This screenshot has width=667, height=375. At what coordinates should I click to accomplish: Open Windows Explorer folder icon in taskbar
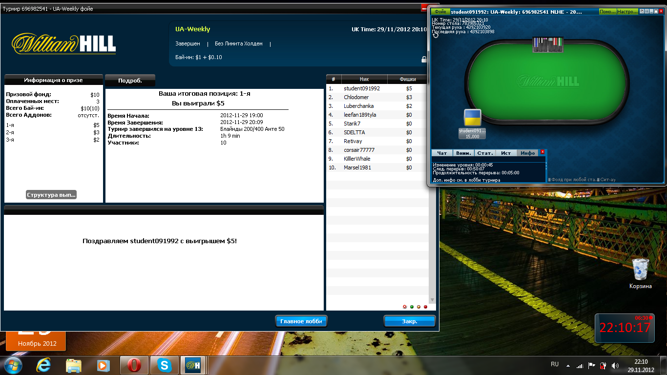(74, 365)
